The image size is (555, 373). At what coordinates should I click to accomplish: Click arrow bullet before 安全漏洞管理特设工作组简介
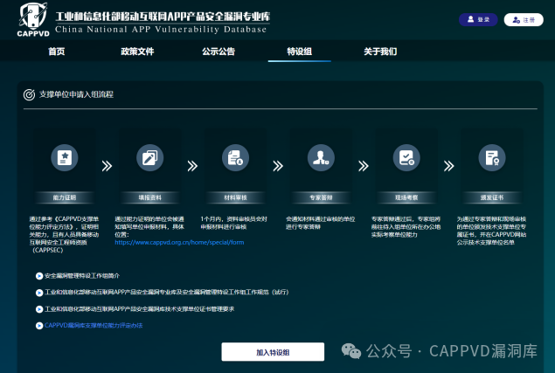(x=39, y=276)
